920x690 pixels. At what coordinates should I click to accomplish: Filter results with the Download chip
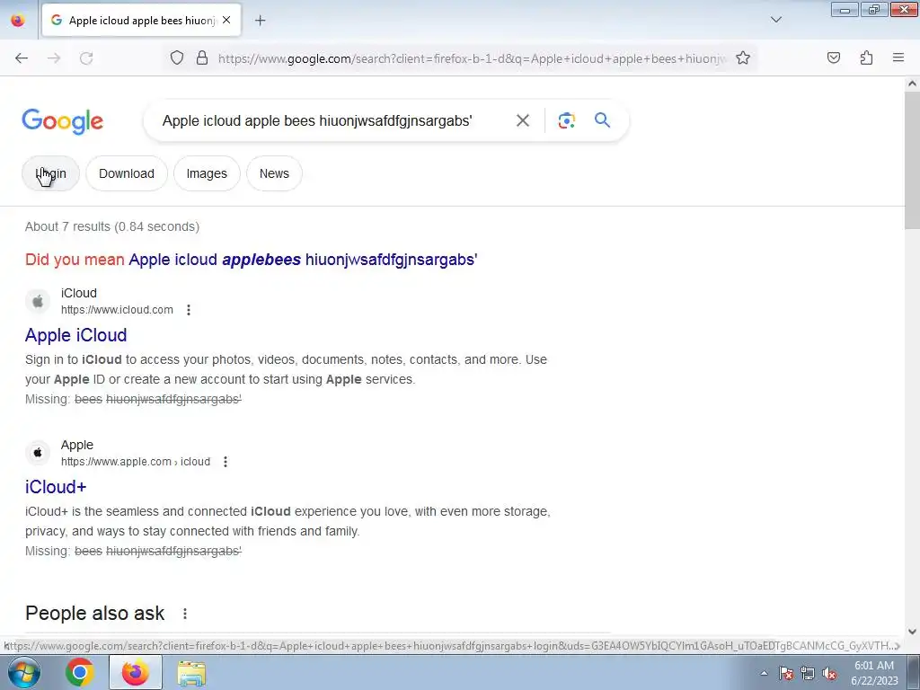pyautogui.click(x=126, y=173)
